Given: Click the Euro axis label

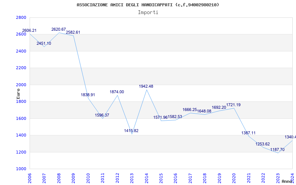Looking at the screenshot, I should coord(18,94).
